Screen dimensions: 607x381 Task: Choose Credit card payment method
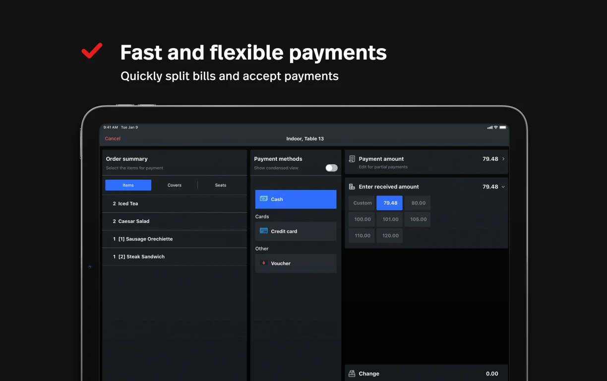tap(296, 231)
